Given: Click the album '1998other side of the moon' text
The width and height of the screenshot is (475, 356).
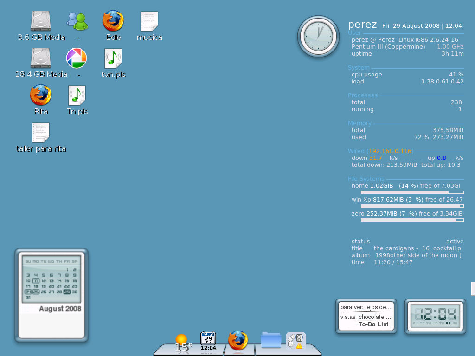Looking at the screenshot, I should [418, 255].
